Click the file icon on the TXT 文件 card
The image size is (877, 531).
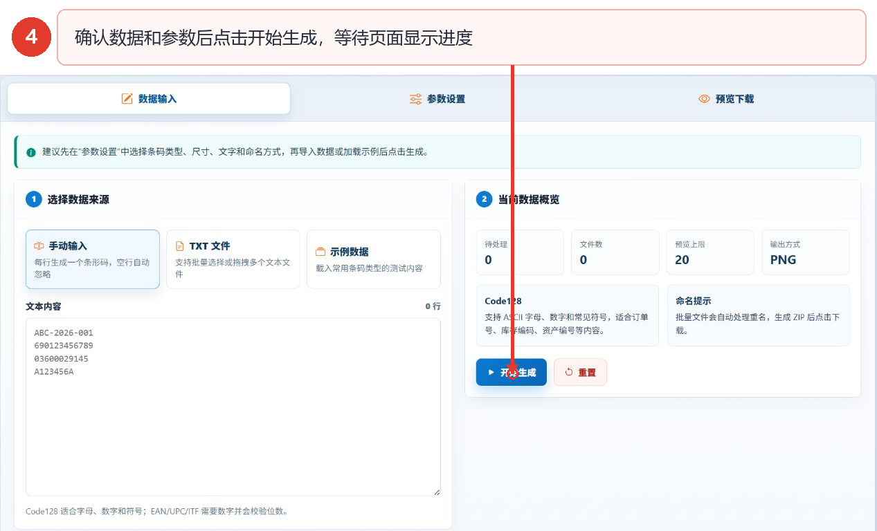(x=180, y=246)
